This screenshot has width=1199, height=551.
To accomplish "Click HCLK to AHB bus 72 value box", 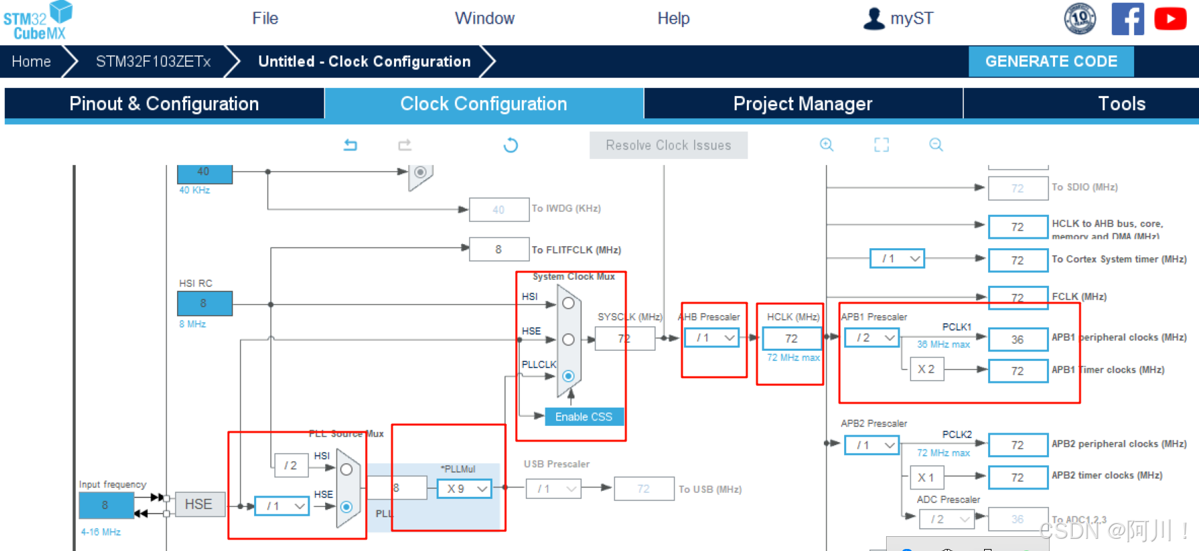I will pyautogui.click(x=1018, y=227).
